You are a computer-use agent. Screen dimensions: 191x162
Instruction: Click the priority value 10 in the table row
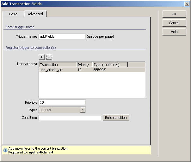[80, 70]
